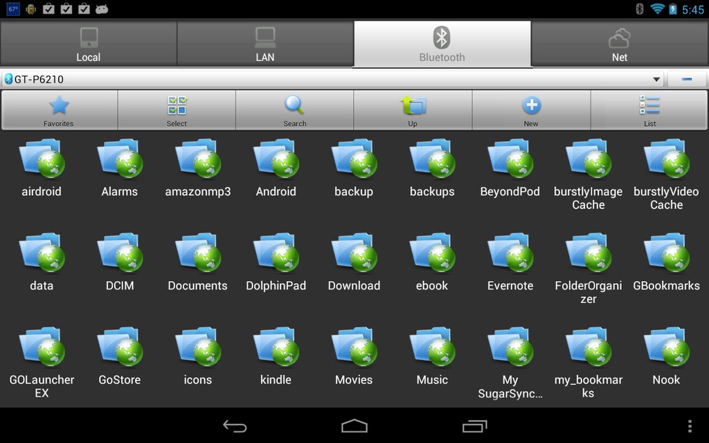The width and height of the screenshot is (709, 443).
Task: Create a New item
Action: 531,110
